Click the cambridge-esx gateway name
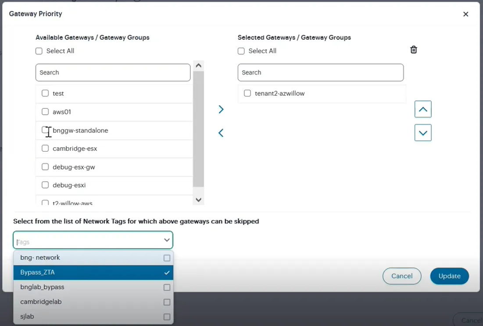Viewport: 483px width, 326px height. pos(75,149)
